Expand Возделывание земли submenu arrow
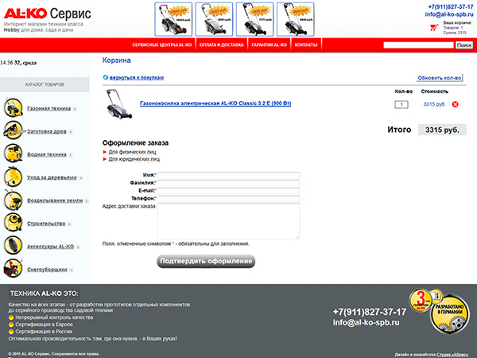 coord(87,201)
